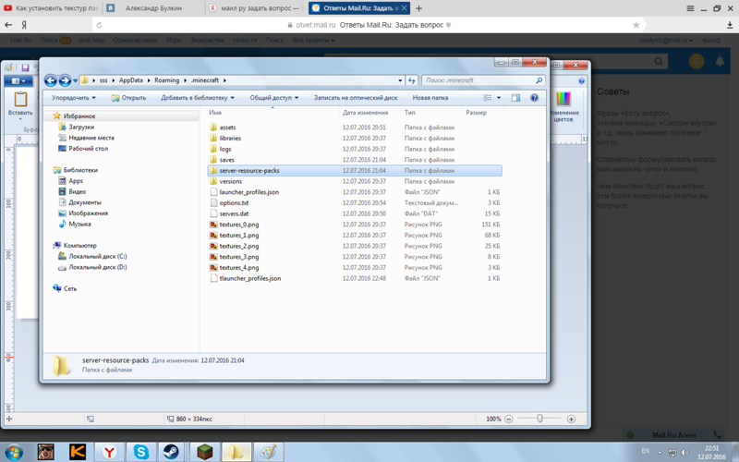739x462 pixels.
Task: Select Локальный диск (C:) in navigation pane
Action: pos(97,256)
